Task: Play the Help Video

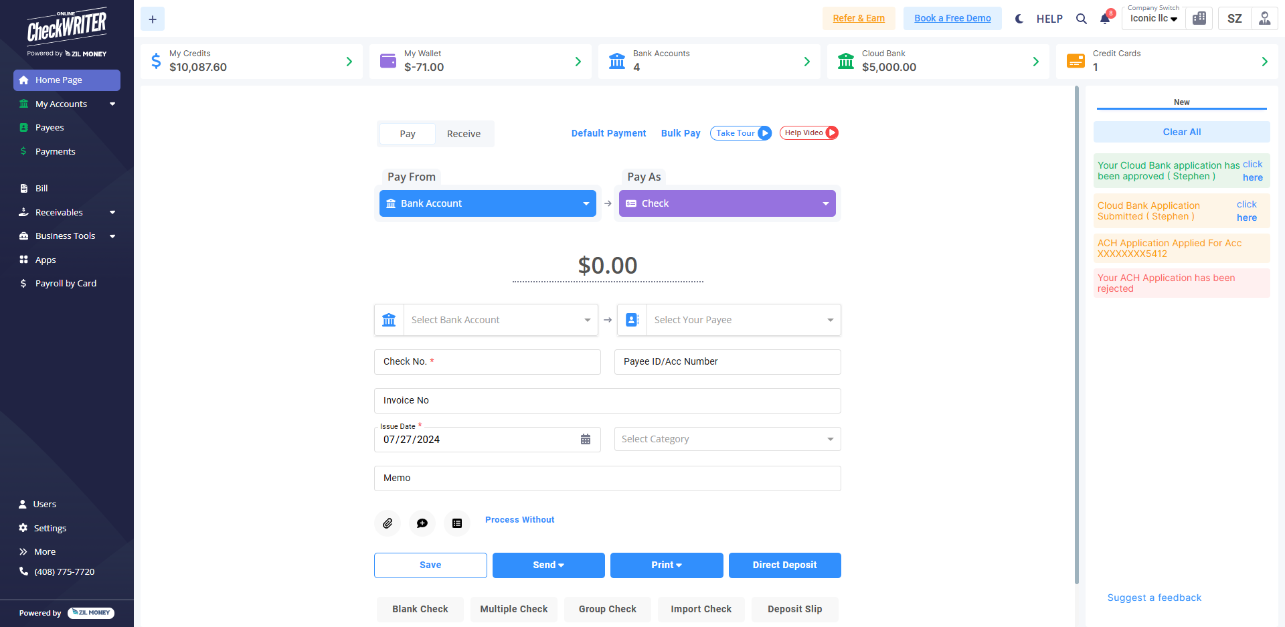Action: coord(809,133)
